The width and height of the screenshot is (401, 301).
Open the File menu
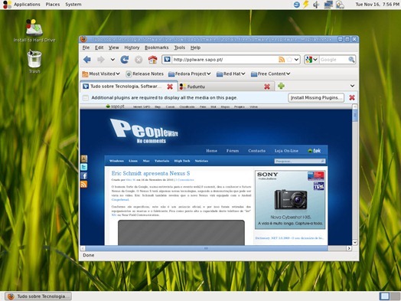tap(86, 47)
